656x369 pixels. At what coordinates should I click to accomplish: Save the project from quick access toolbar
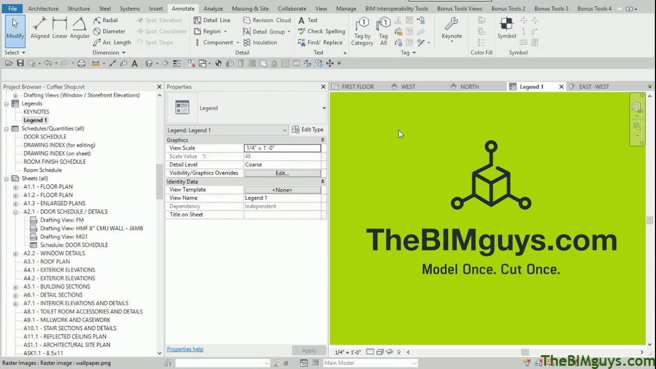pos(20,63)
